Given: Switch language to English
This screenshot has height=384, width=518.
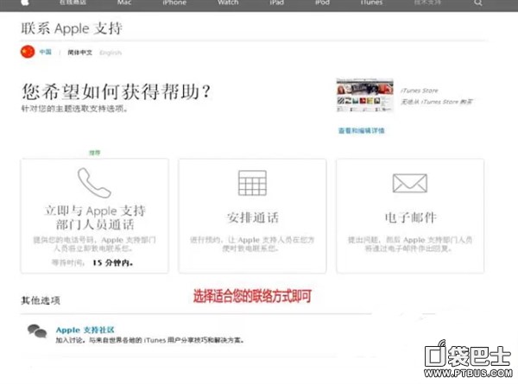Looking at the screenshot, I should click(110, 53).
